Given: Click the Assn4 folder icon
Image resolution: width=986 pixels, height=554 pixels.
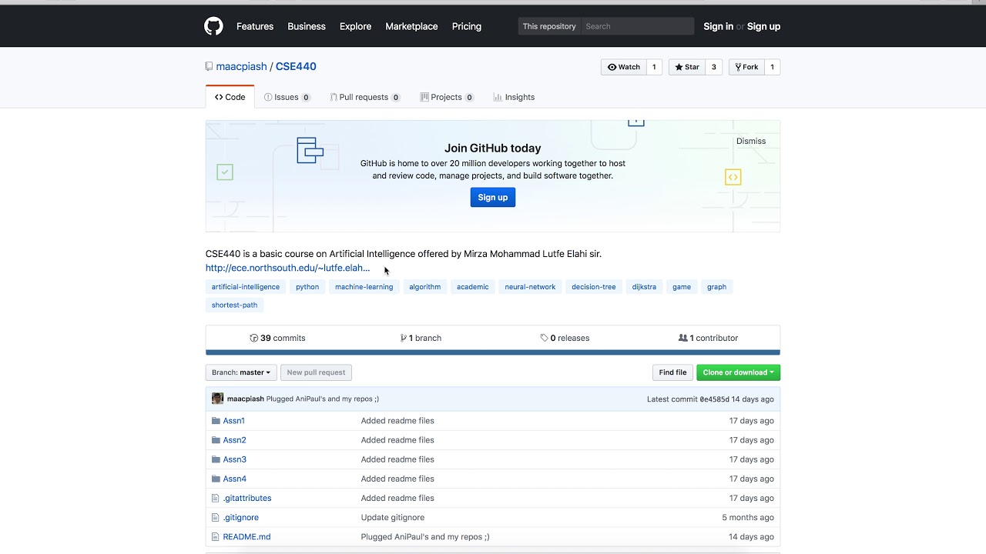Looking at the screenshot, I should 216,479.
